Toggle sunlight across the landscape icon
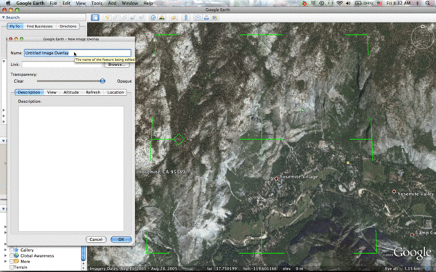Viewport: 436px width, 272px height. pos(161,17)
